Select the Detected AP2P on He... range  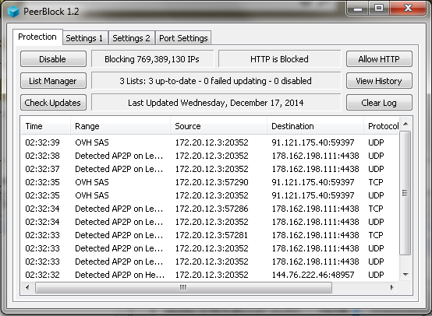point(119,275)
